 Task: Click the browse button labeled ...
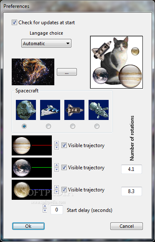(67, 72)
